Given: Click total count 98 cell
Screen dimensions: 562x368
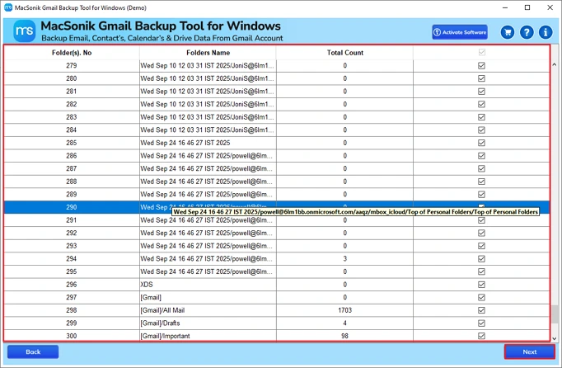Looking at the screenshot, I should click(344, 336).
